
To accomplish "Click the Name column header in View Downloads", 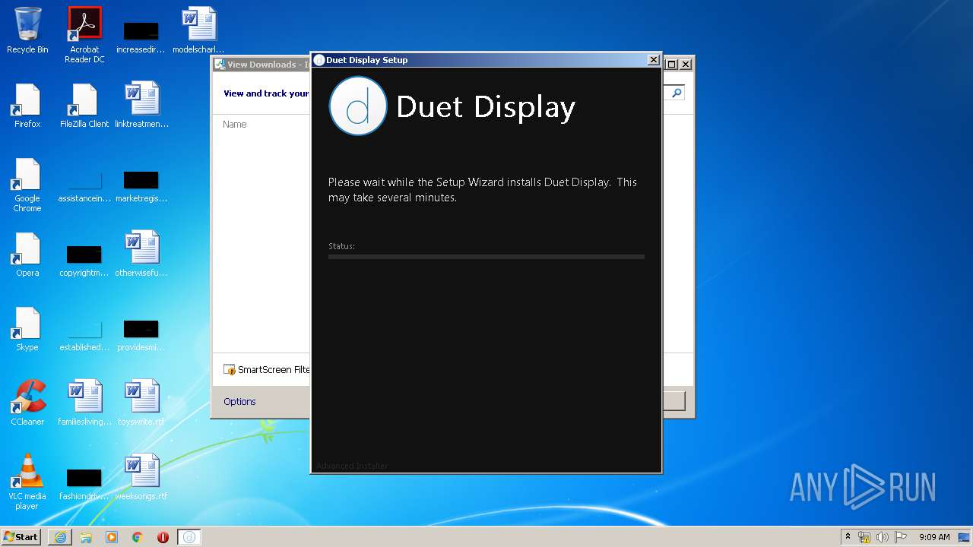I will tap(235, 124).
